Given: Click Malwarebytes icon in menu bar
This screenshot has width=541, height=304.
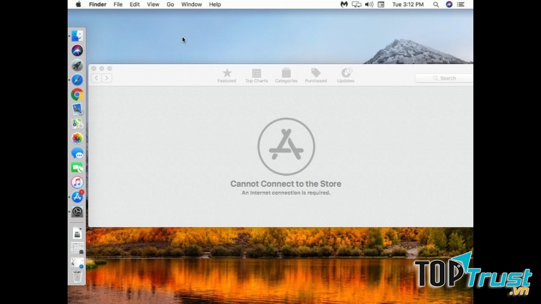Looking at the screenshot, I should click(x=344, y=5).
